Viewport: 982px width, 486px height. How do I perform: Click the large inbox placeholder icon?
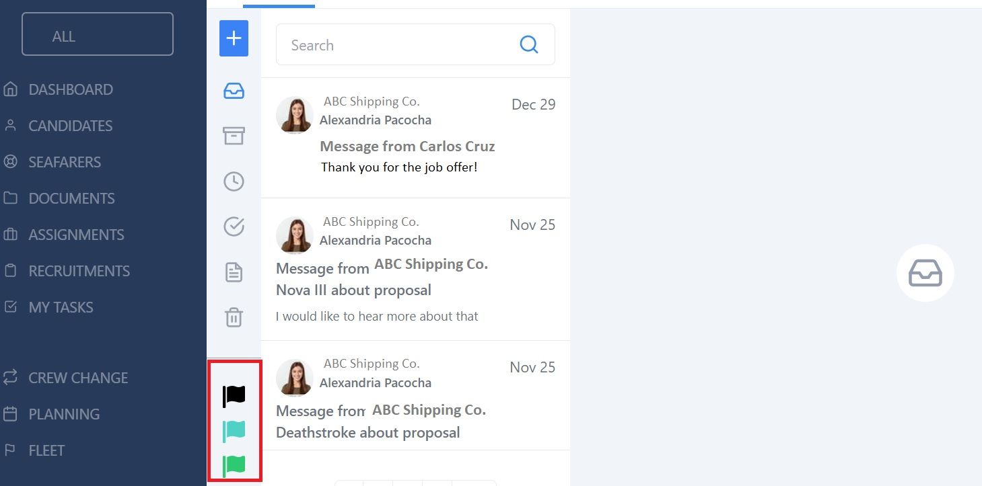tap(925, 273)
